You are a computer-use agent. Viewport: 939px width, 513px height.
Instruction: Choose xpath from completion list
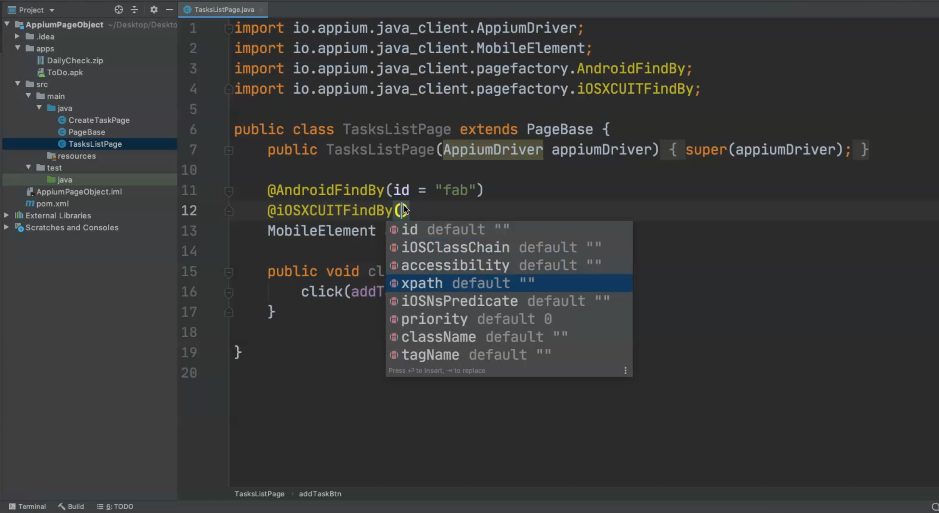point(422,283)
